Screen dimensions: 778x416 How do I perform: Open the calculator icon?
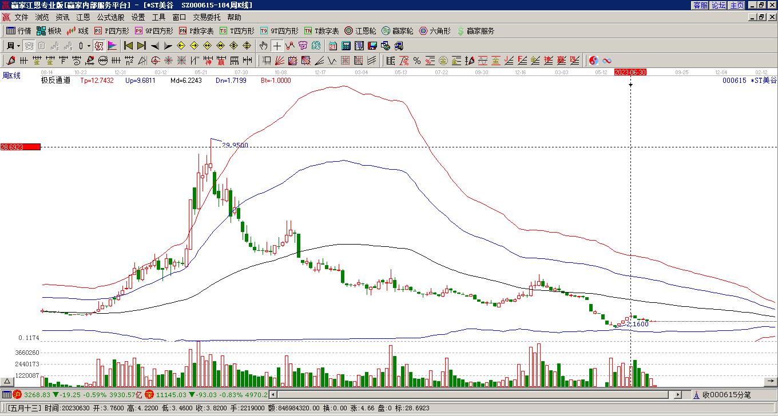click(346, 46)
